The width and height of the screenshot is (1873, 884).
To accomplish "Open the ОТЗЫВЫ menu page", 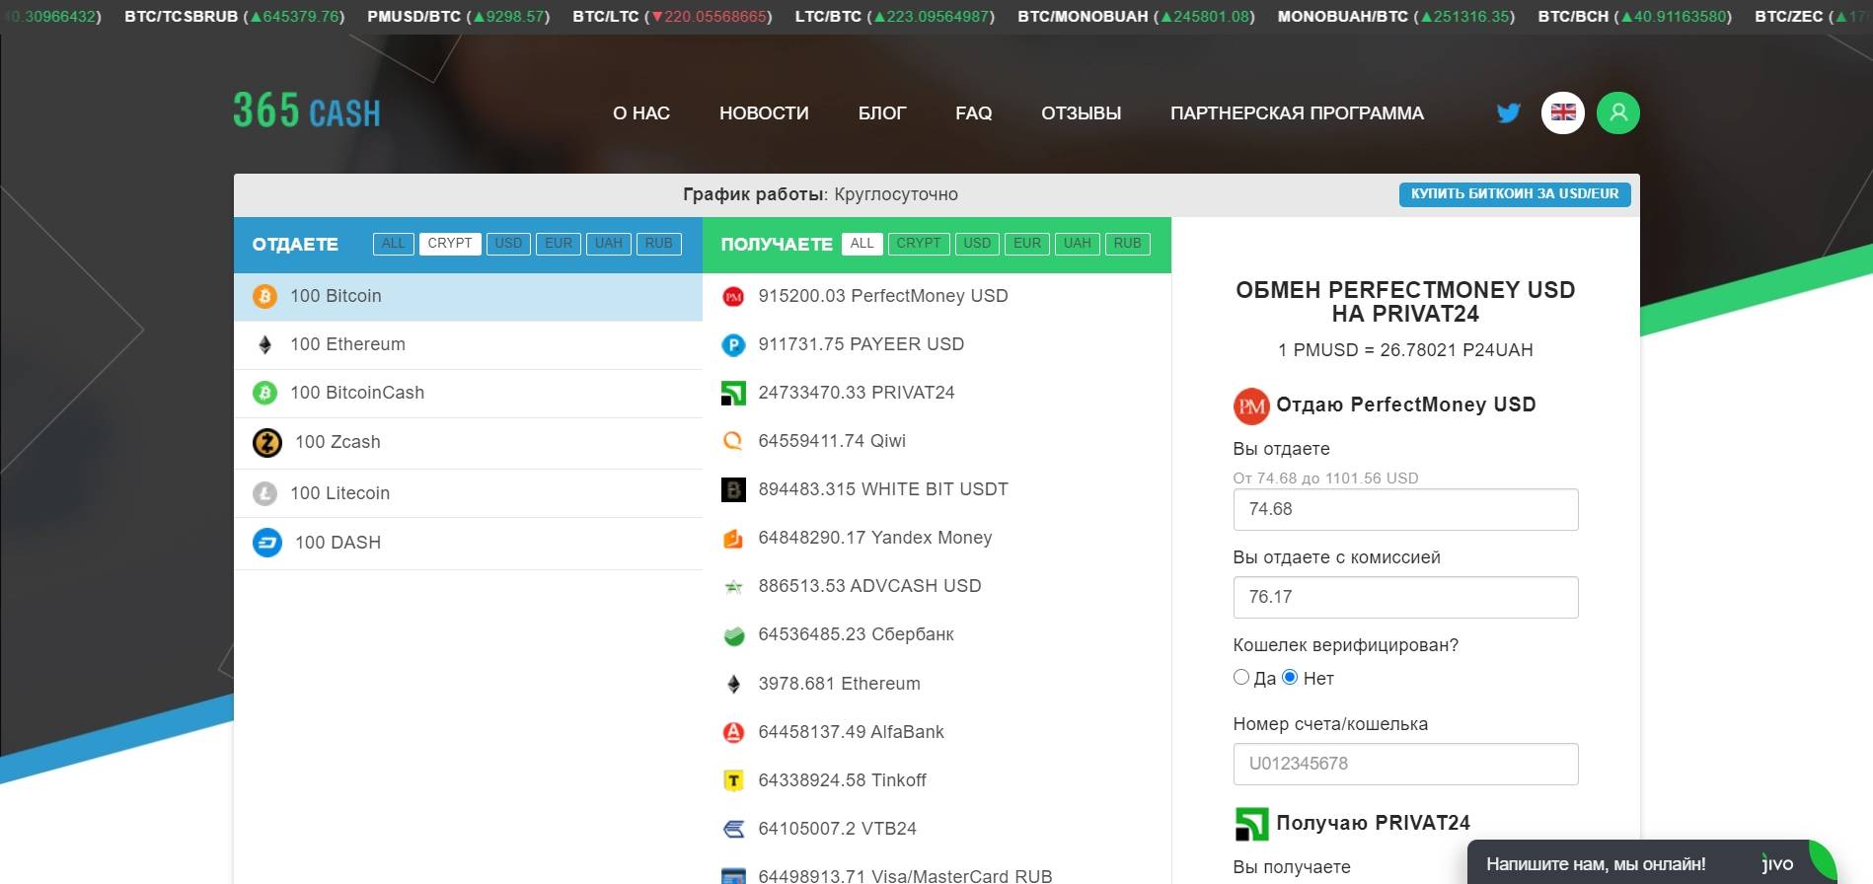I will [1082, 113].
